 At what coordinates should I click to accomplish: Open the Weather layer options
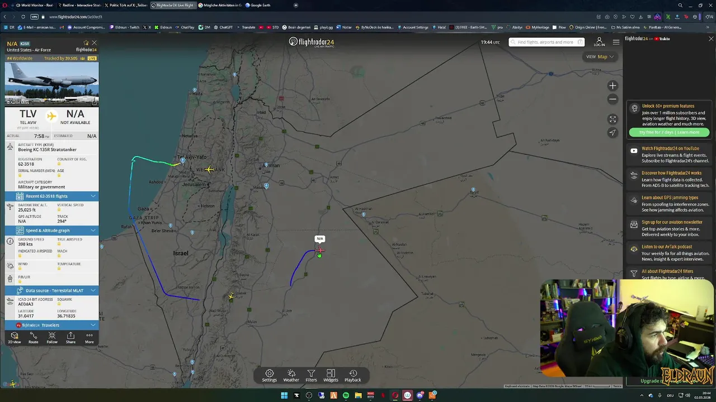[x=291, y=376]
